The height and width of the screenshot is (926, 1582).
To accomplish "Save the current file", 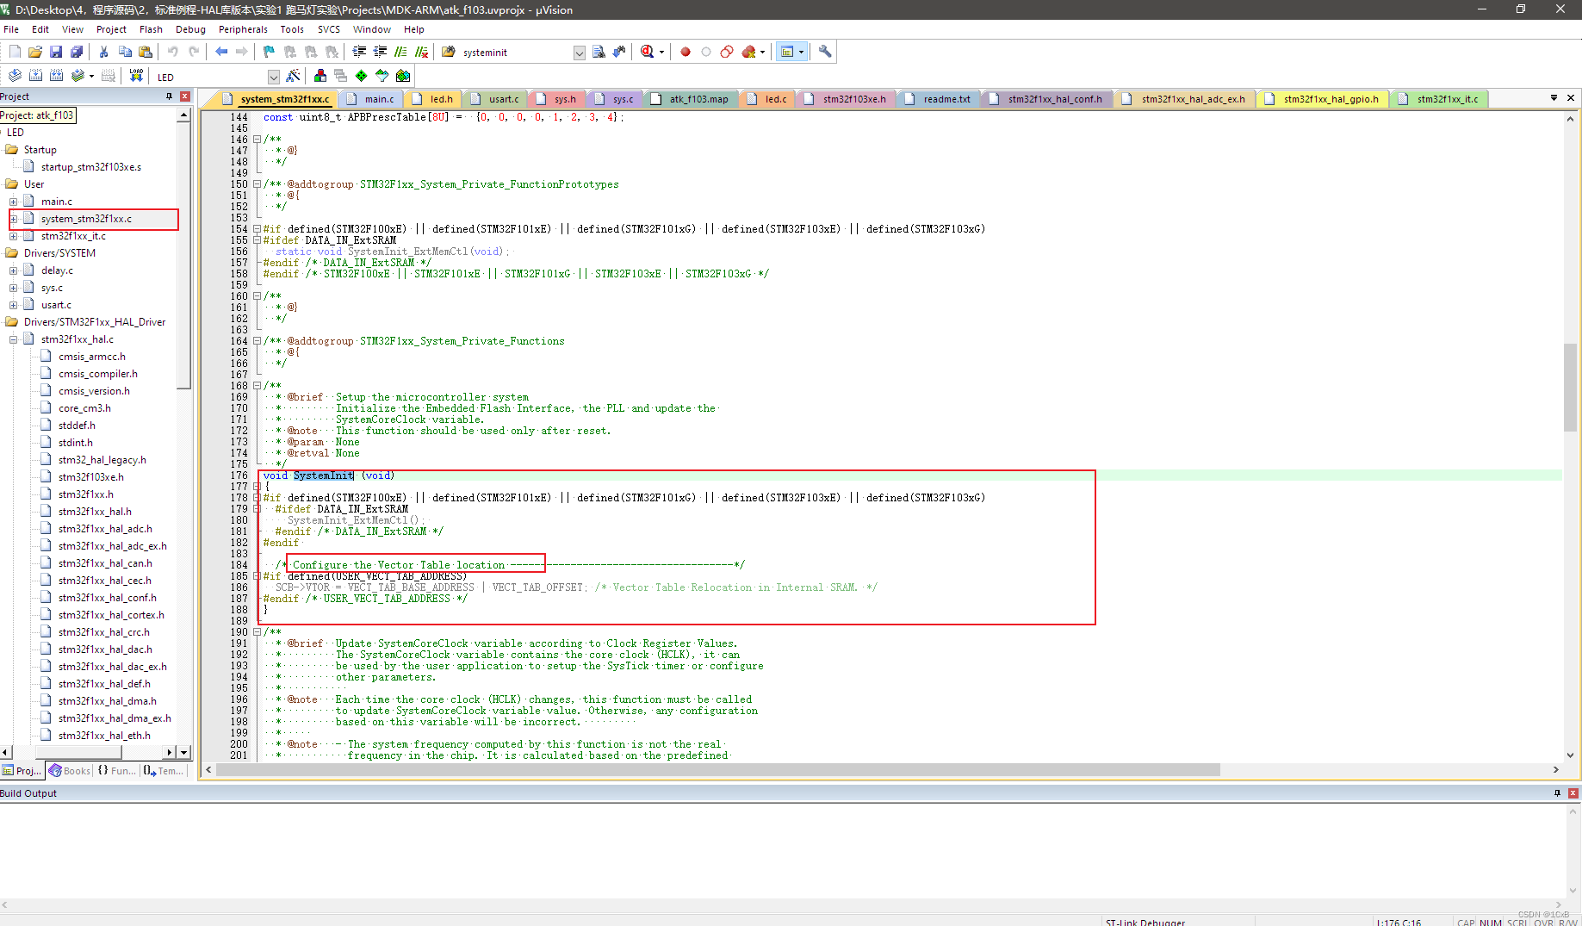I will [56, 52].
